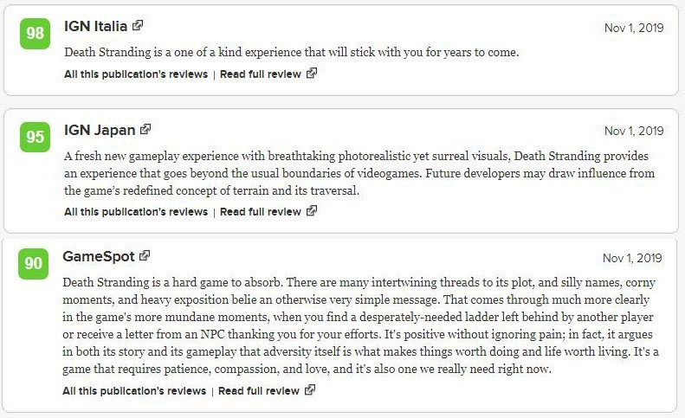Click the green 98 score badge
The height and width of the screenshot is (418, 685).
point(35,34)
